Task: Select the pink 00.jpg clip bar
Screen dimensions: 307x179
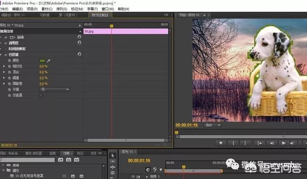Action: [x=126, y=31]
